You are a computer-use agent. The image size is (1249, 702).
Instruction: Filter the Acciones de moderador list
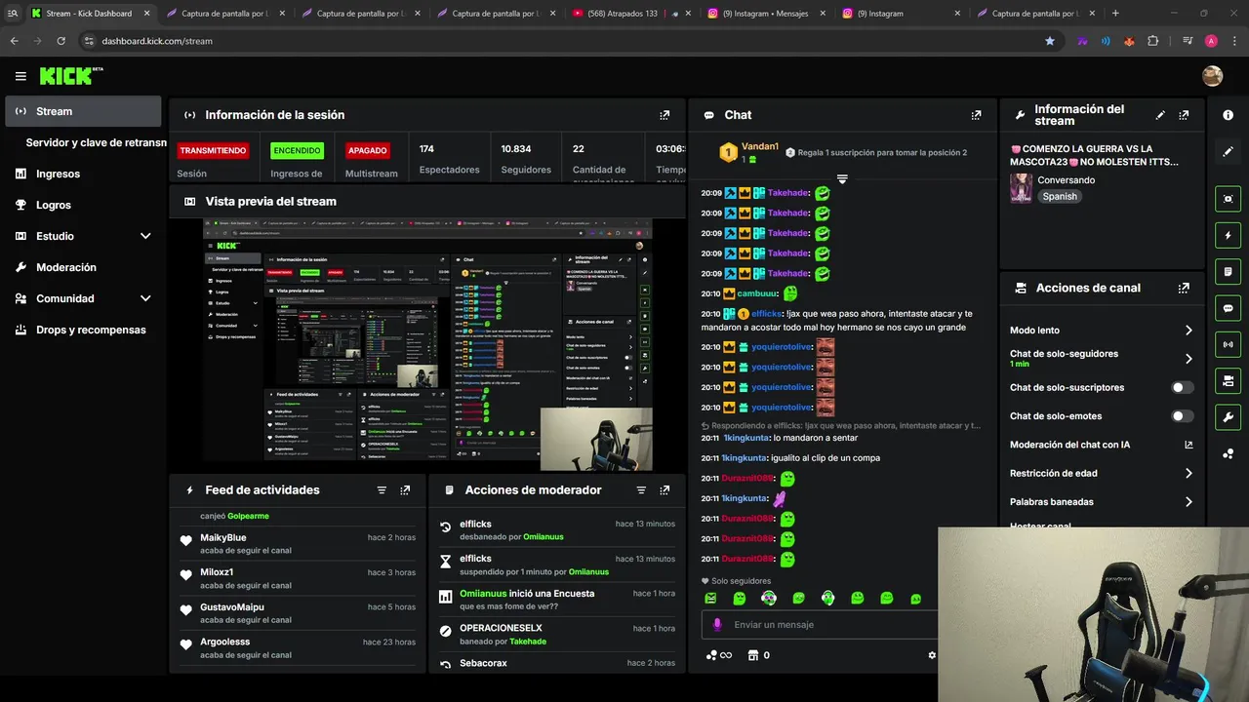coord(641,490)
